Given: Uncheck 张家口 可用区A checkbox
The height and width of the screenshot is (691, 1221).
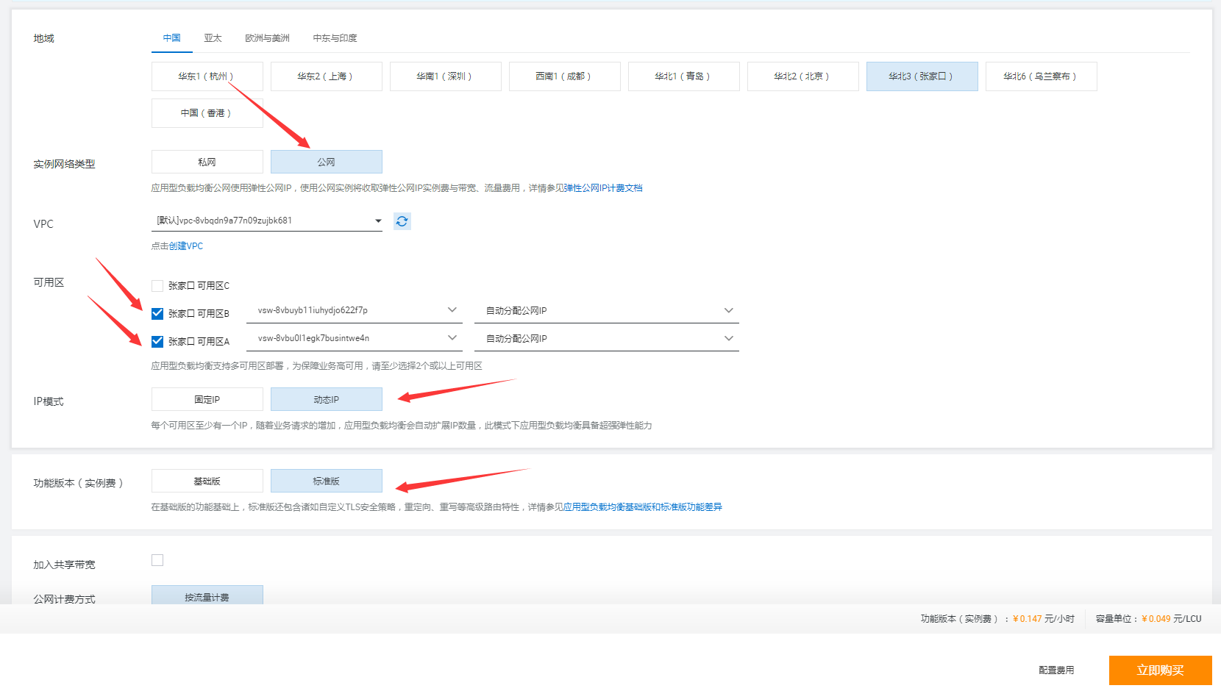Looking at the screenshot, I should pos(157,341).
